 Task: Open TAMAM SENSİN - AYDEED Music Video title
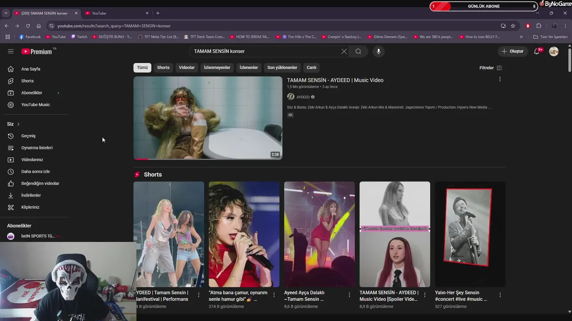(335, 80)
